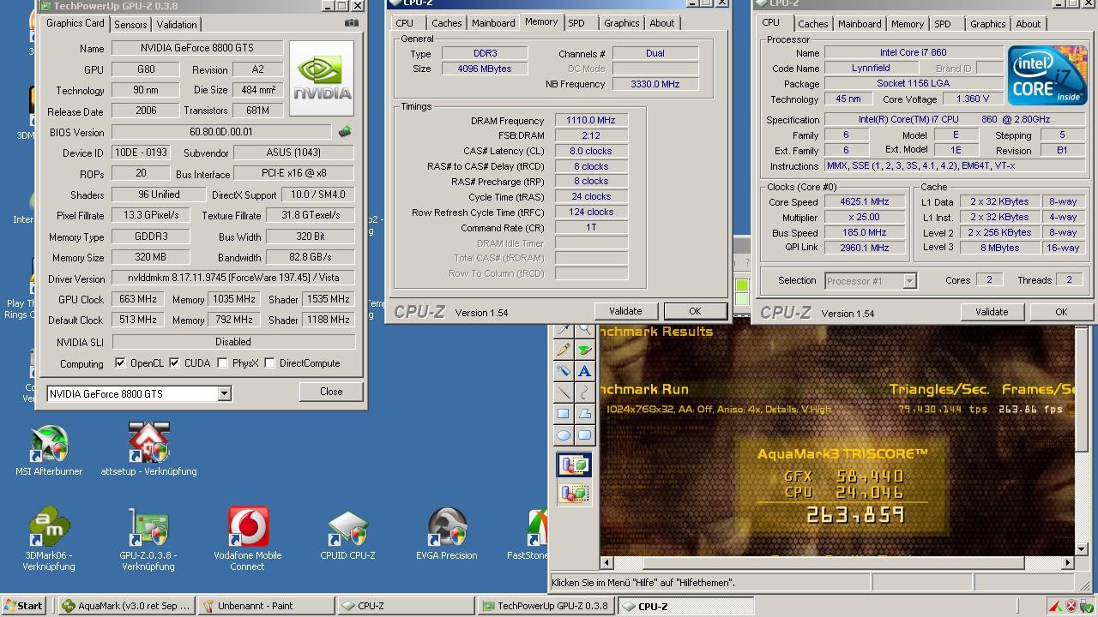
Task: Select the Rounded Rectangle tool in Paint
Action: click(584, 434)
